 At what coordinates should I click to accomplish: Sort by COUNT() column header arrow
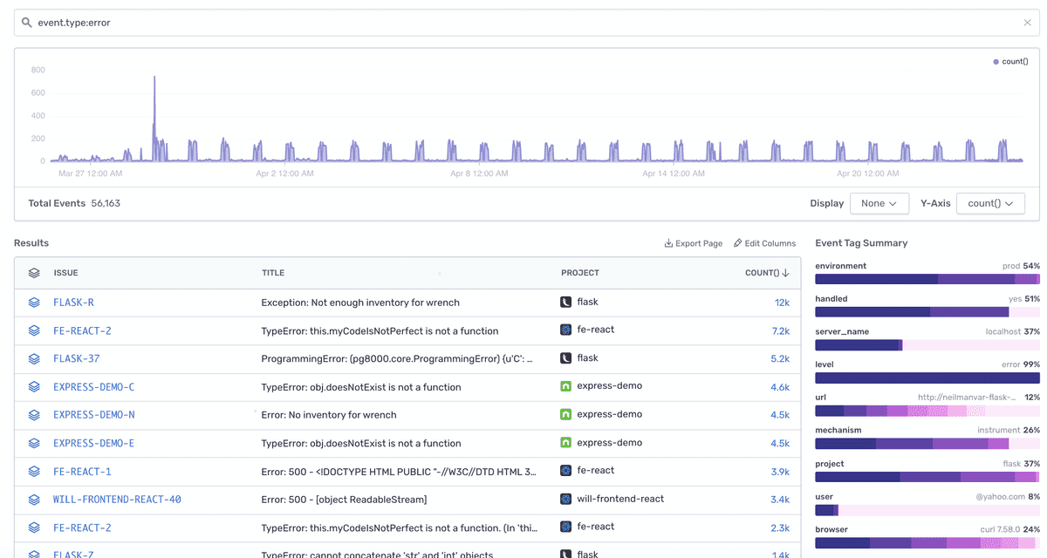point(786,273)
